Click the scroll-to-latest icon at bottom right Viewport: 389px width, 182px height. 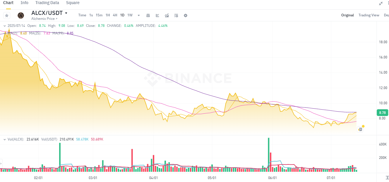click(x=387, y=178)
